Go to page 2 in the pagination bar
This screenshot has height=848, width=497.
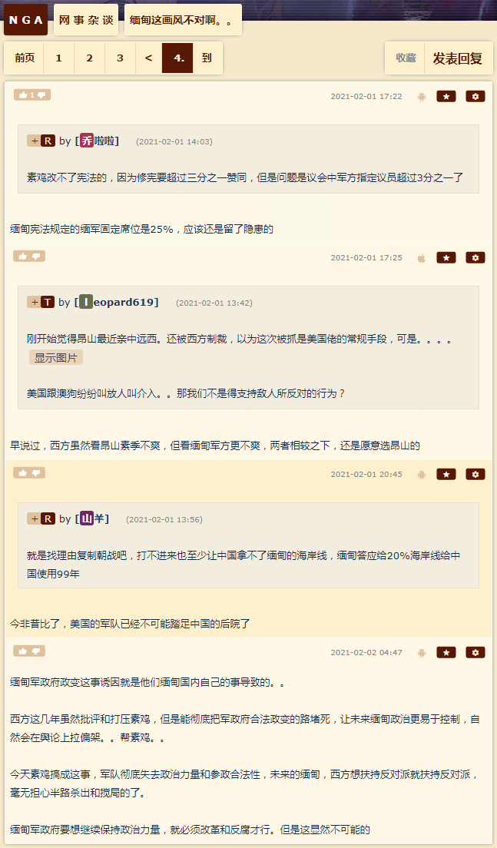click(x=89, y=58)
